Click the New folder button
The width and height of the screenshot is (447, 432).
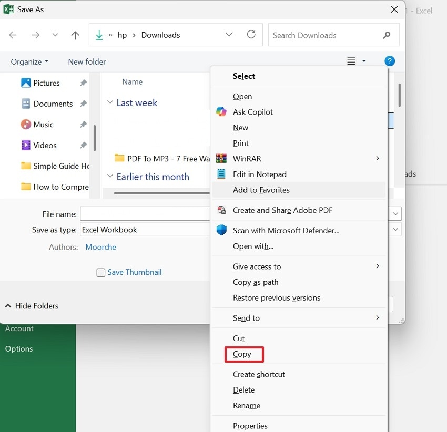[86, 61]
